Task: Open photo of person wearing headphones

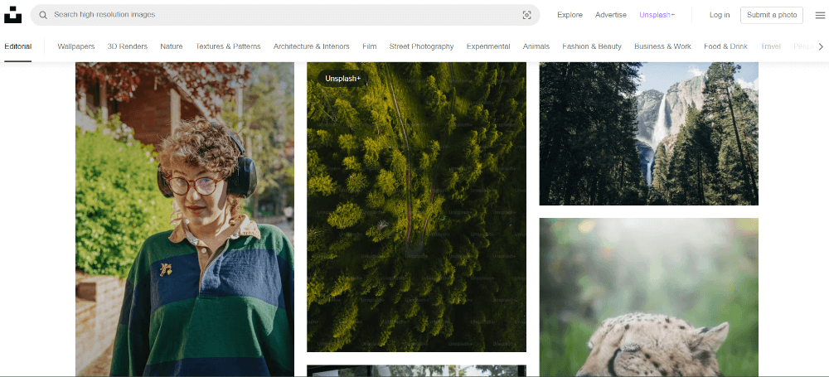Action: (x=185, y=219)
